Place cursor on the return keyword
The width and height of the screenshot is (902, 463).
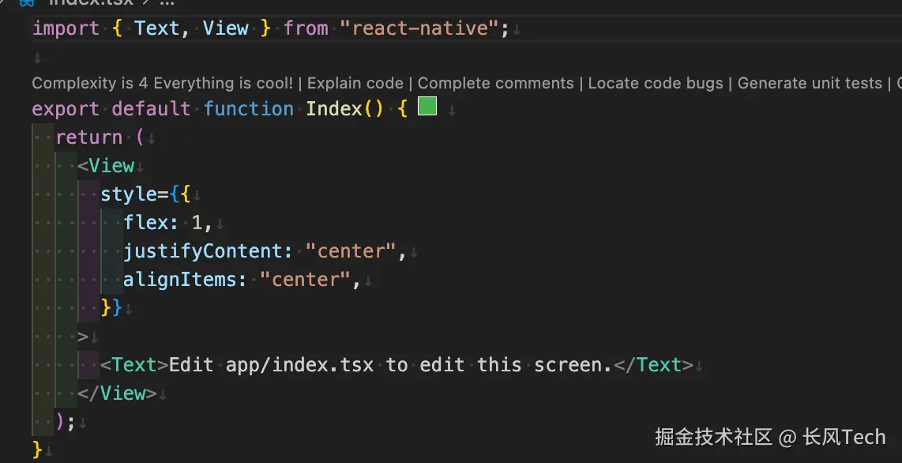point(88,137)
